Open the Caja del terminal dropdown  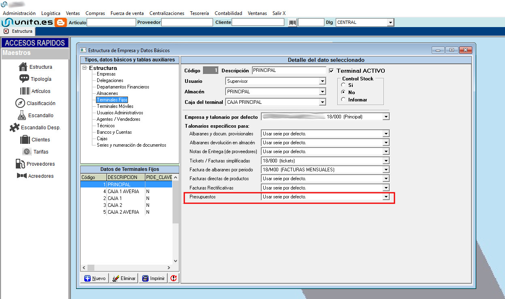[x=322, y=102]
